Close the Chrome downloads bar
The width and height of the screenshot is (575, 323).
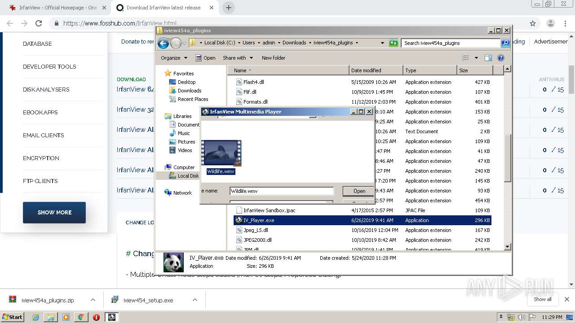(567, 299)
